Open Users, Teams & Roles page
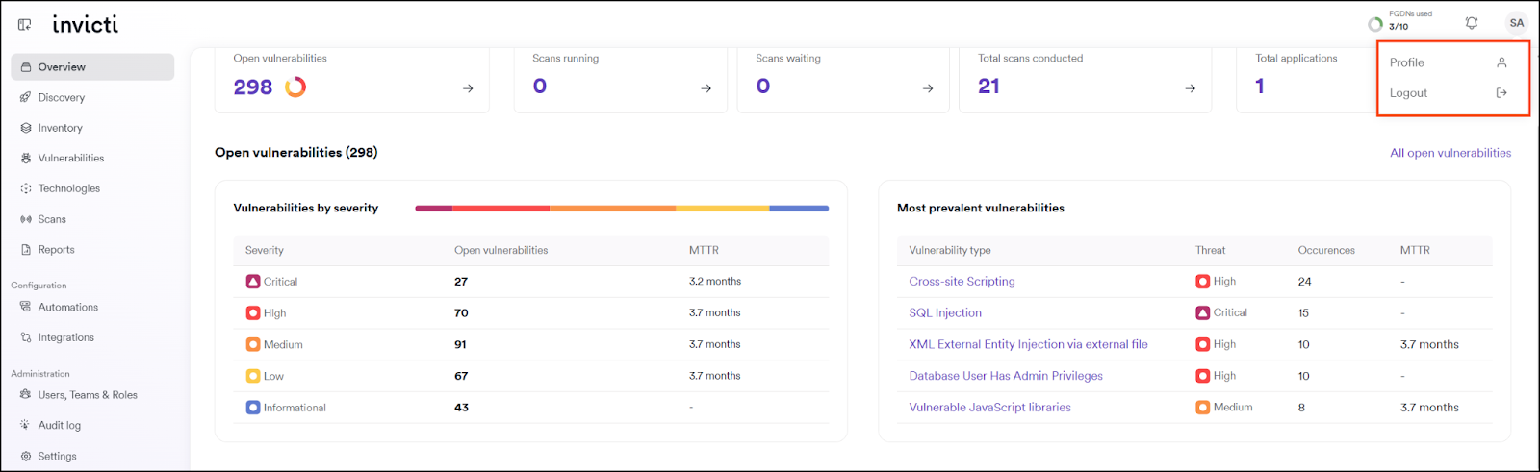Viewport: 1540px width, 472px height. tap(88, 395)
